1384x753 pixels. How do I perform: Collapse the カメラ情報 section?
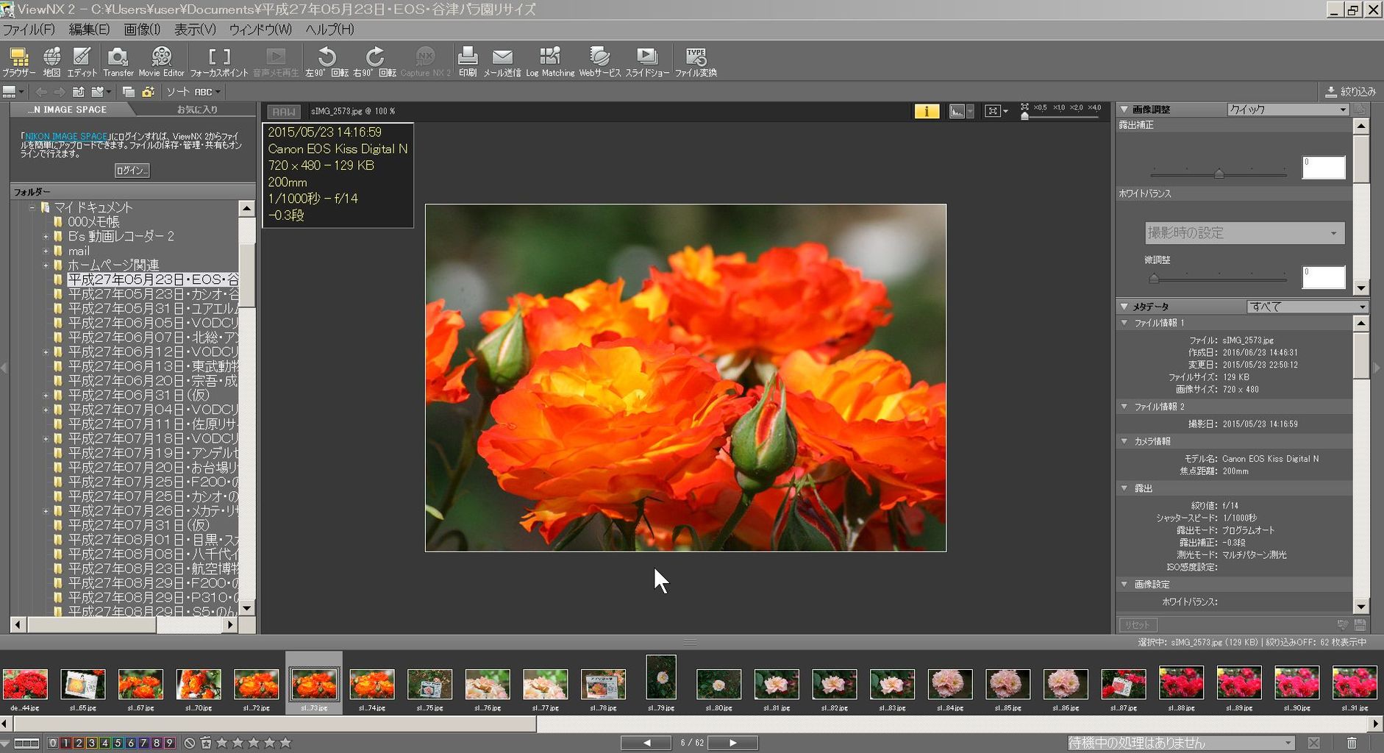click(x=1124, y=441)
